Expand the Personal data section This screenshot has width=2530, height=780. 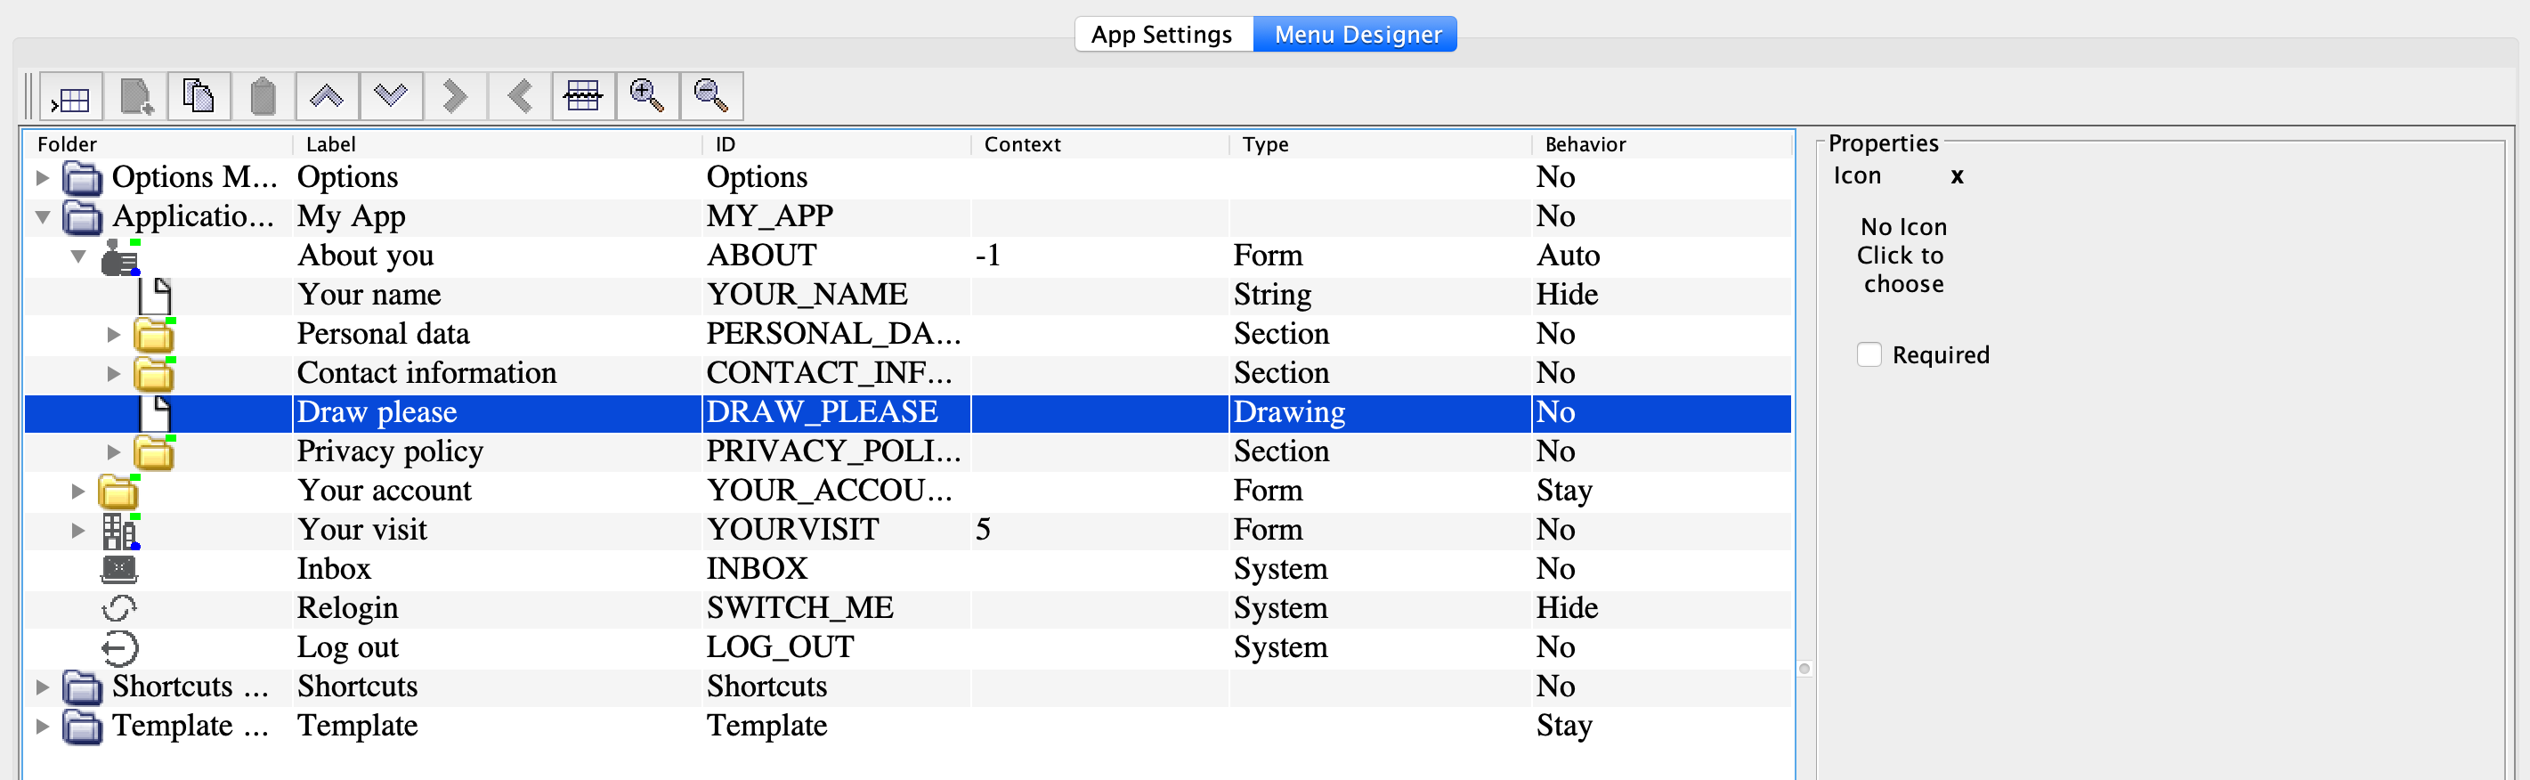[x=114, y=335]
